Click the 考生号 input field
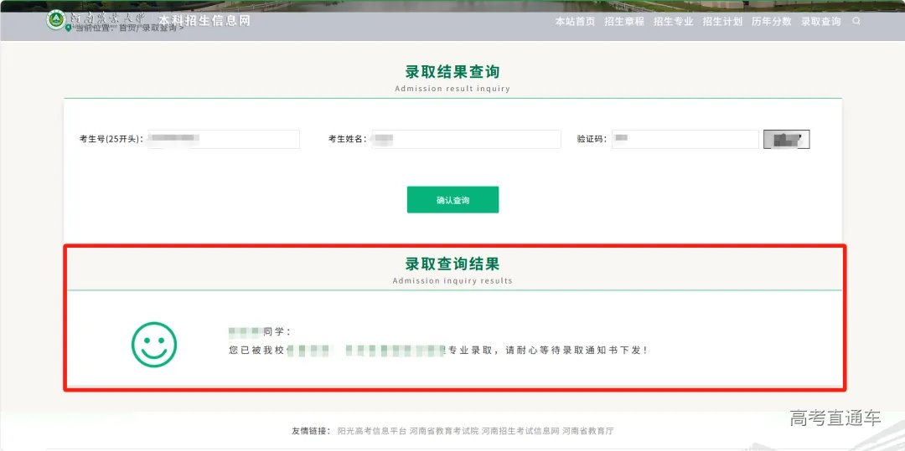 (x=223, y=139)
